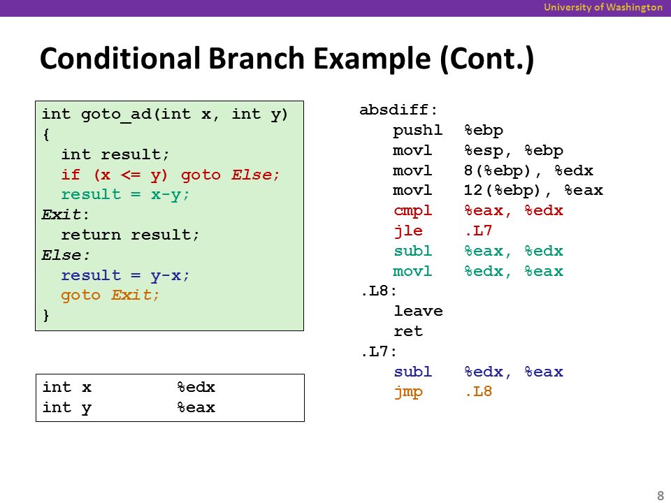Image resolution: width=671 pixels, height=503 pixels.
Task: Click the 'return result;' line
Action: pos(131,235)
